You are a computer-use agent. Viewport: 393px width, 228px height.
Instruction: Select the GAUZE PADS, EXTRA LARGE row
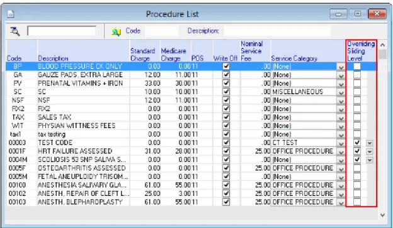click(x=191, y=75)
